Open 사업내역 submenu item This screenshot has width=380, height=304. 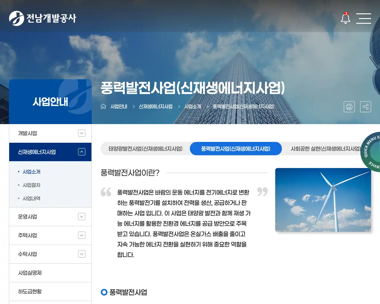click(x=31, y=198)
